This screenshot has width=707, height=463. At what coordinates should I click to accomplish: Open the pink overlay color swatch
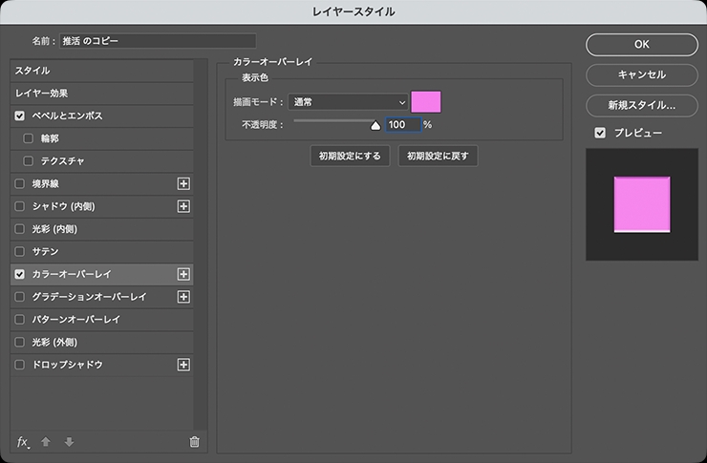click(426, 102)
